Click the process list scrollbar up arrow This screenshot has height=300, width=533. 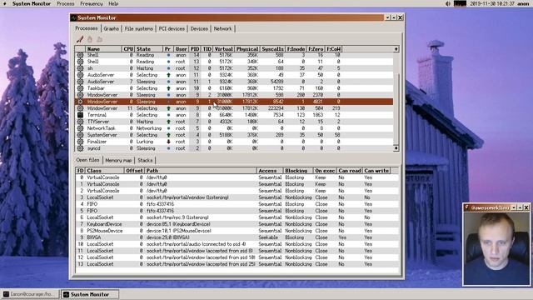396,49
